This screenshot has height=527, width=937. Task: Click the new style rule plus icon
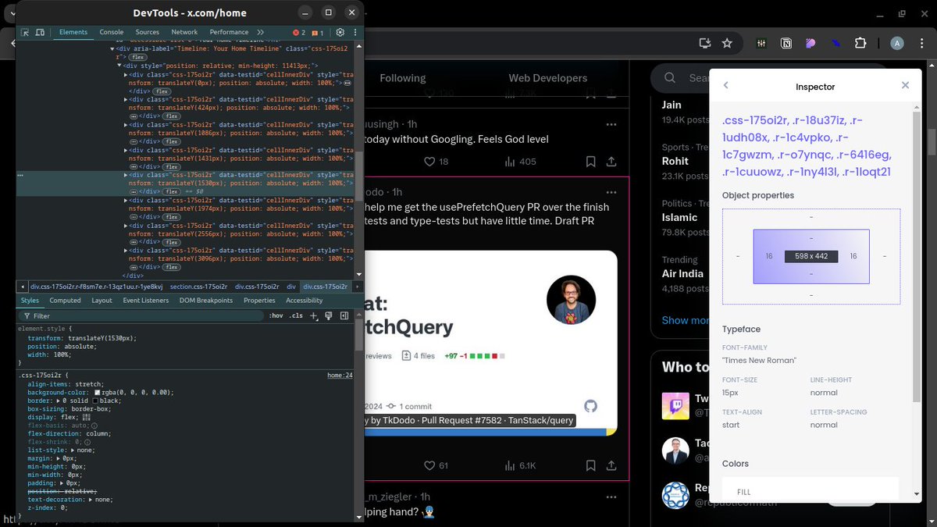[313, 315]
